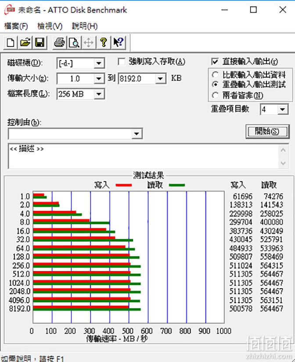This screenshot has width=295, height=362.
Task: Click the ATTO app icon in title bar
Action: coord(10,10)
